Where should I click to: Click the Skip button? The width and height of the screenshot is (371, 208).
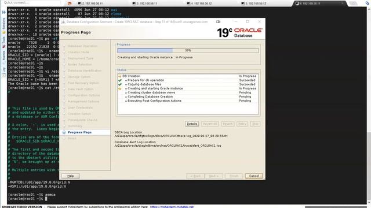pos(255,124)
